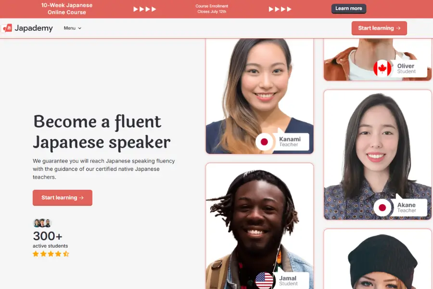The image size is (433, 289).
Task: Click the '300+' active students count
Action: coord(48,236)
